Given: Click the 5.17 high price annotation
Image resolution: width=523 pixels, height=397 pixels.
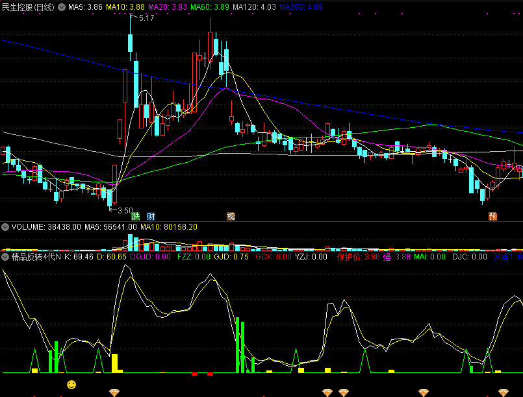Looking at the screenshot, I should [146, 18].
